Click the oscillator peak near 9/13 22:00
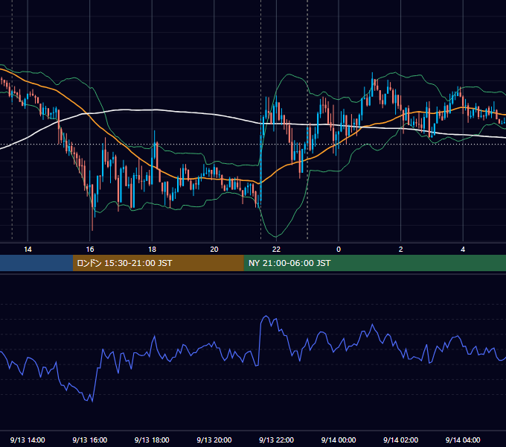The width and height of the screenshot is (506, 447). coord(266,316)
